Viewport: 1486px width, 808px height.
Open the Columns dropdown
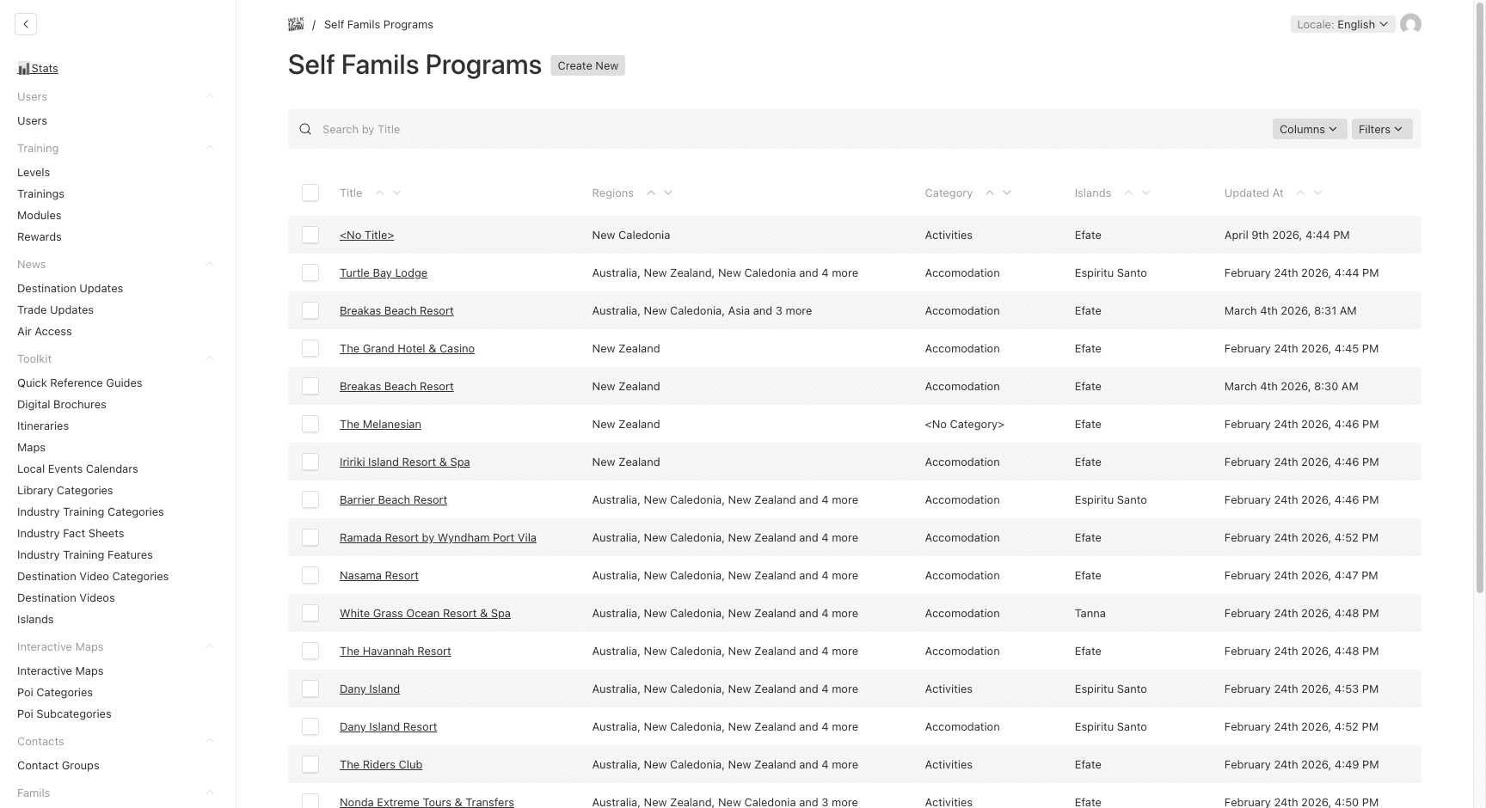tap(1308, 129)
